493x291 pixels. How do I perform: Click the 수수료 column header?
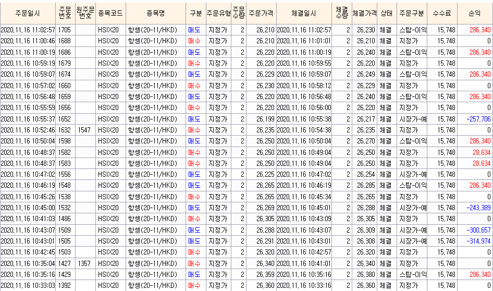[442, 13]
